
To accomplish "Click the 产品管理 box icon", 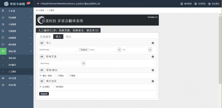I will coord(3,24).
